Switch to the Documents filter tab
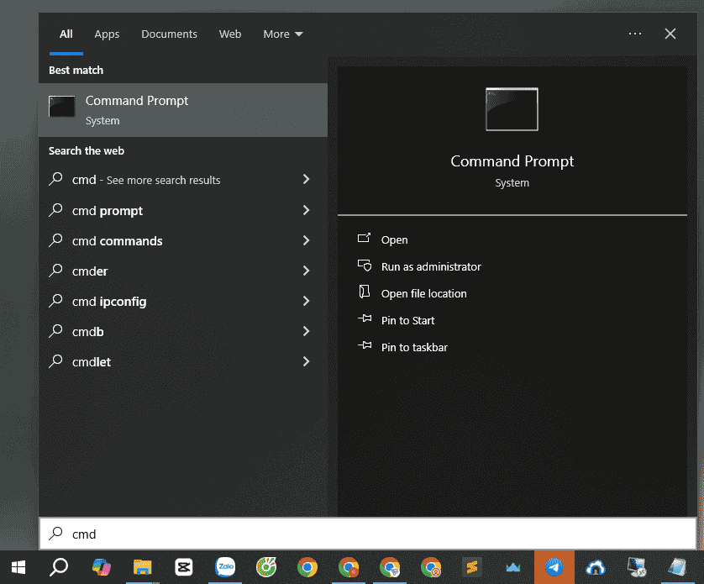Viewport: 704px width, 584px height. (169, 34)
